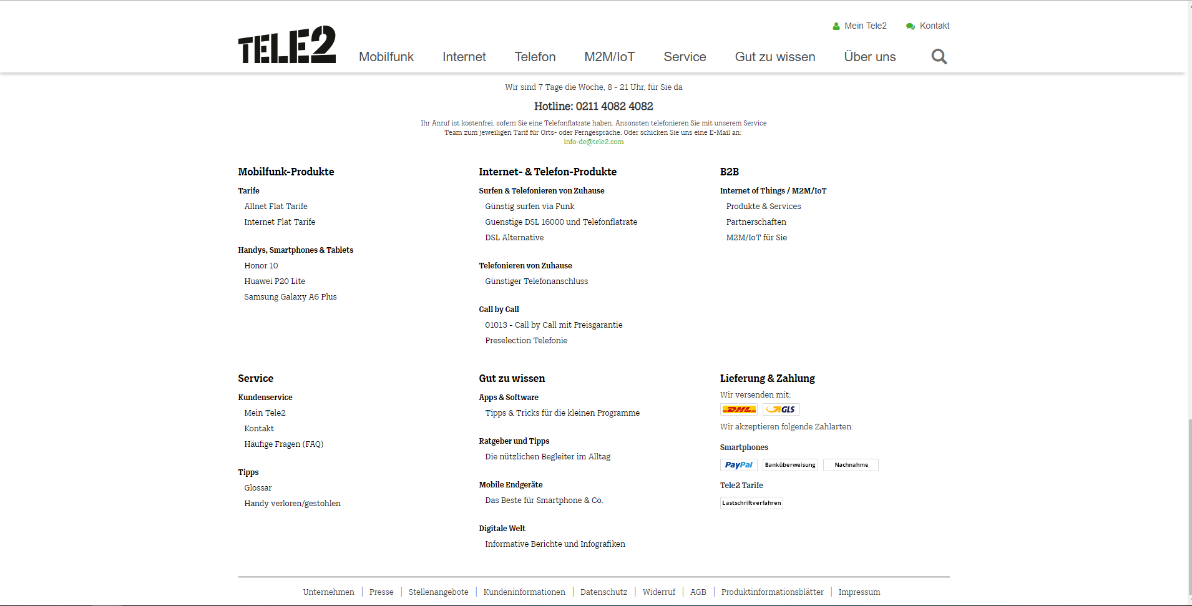Open the Internet menu
The image size is (1192, 606).
464,57
